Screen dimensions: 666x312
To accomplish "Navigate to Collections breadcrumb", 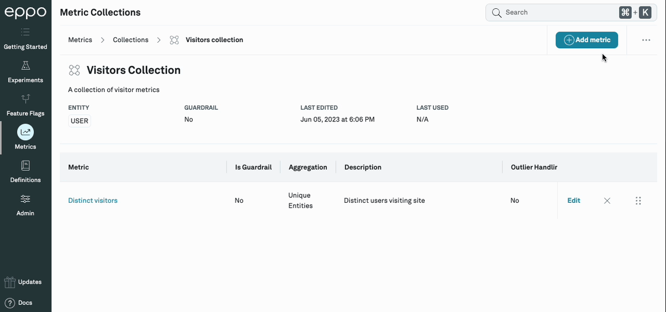I will click(x=130, y=40).
